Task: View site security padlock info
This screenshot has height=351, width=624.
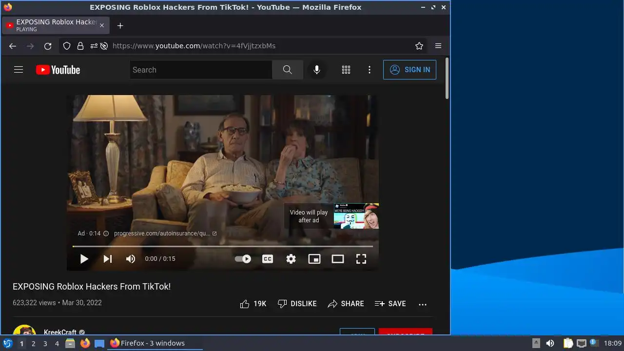Action: 80,46
